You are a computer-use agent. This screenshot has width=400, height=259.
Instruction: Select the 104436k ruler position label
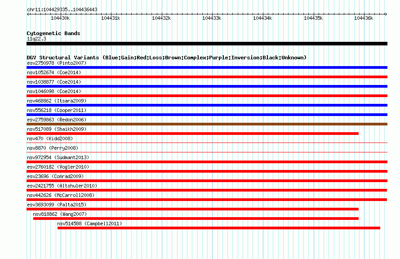pyautogui.click(x=364, y=18)
